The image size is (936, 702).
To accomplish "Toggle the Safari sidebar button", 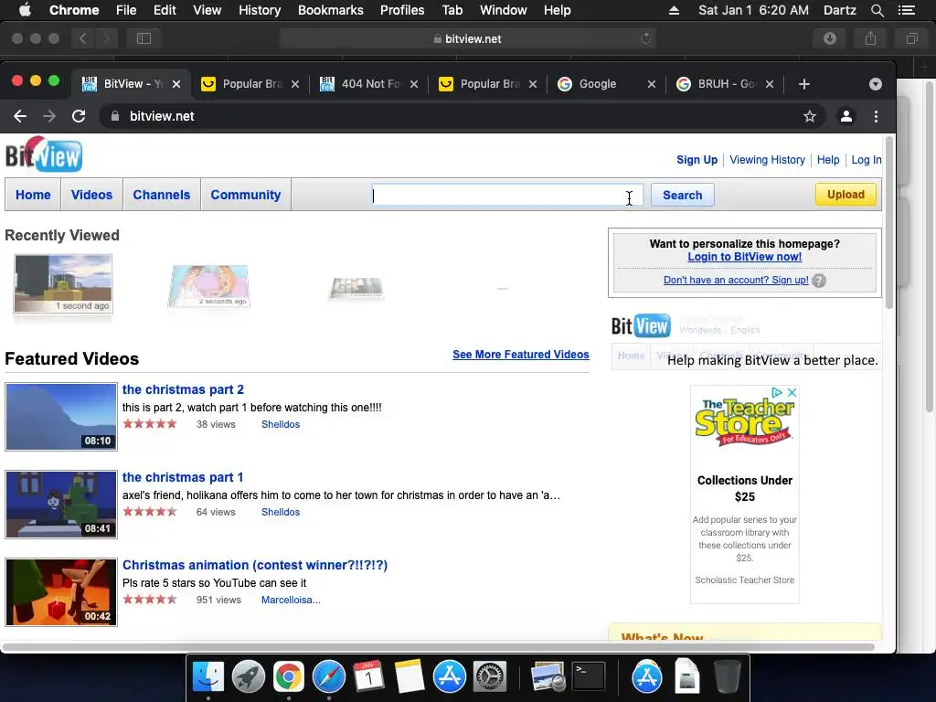I will 144,38.
